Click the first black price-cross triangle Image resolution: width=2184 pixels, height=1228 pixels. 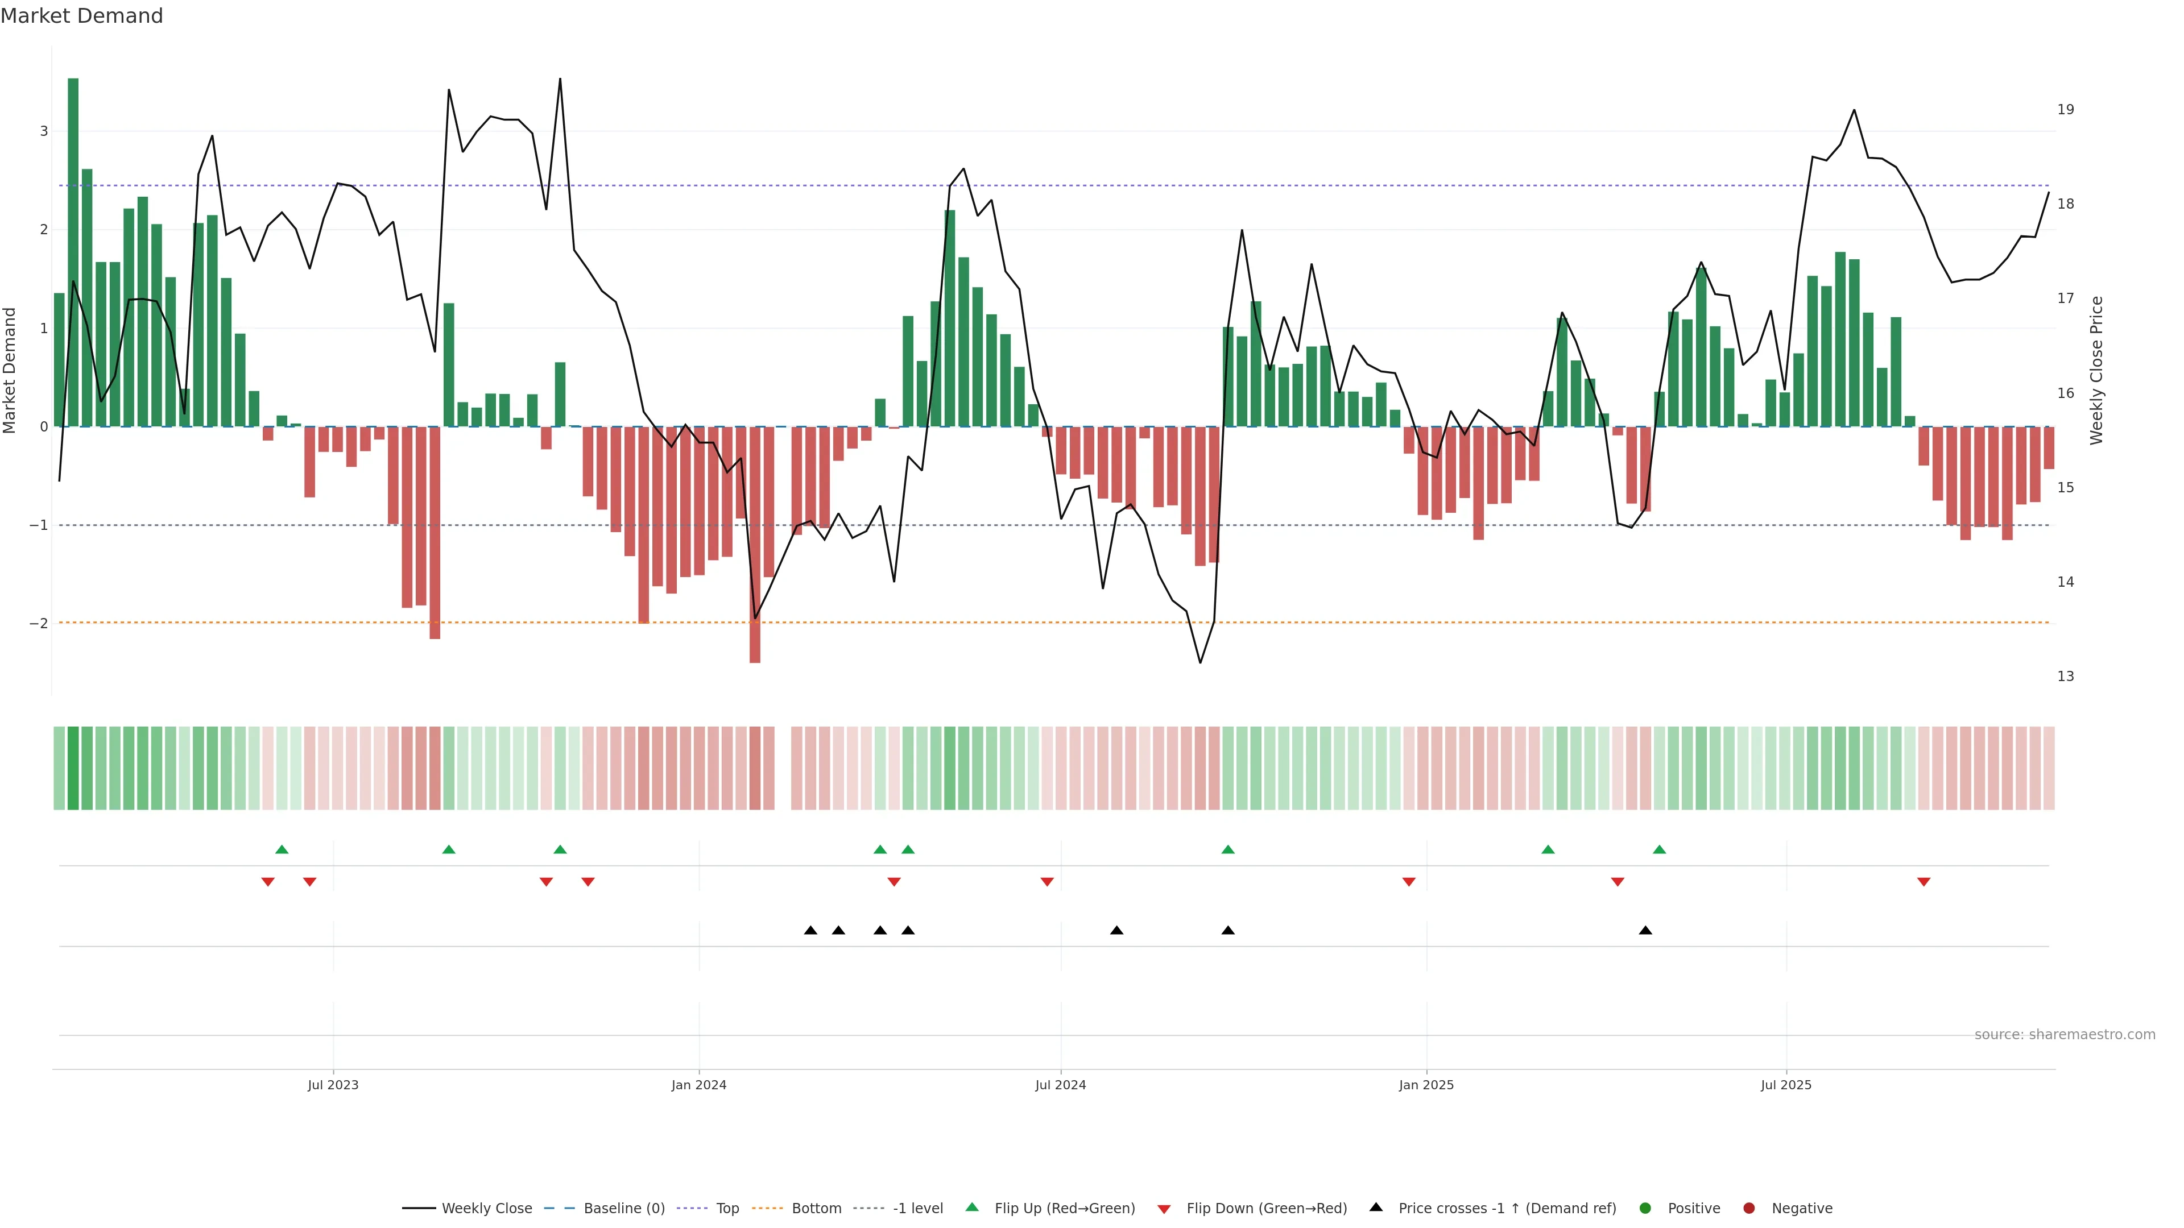pyautogui.click(x=810, y=931)
